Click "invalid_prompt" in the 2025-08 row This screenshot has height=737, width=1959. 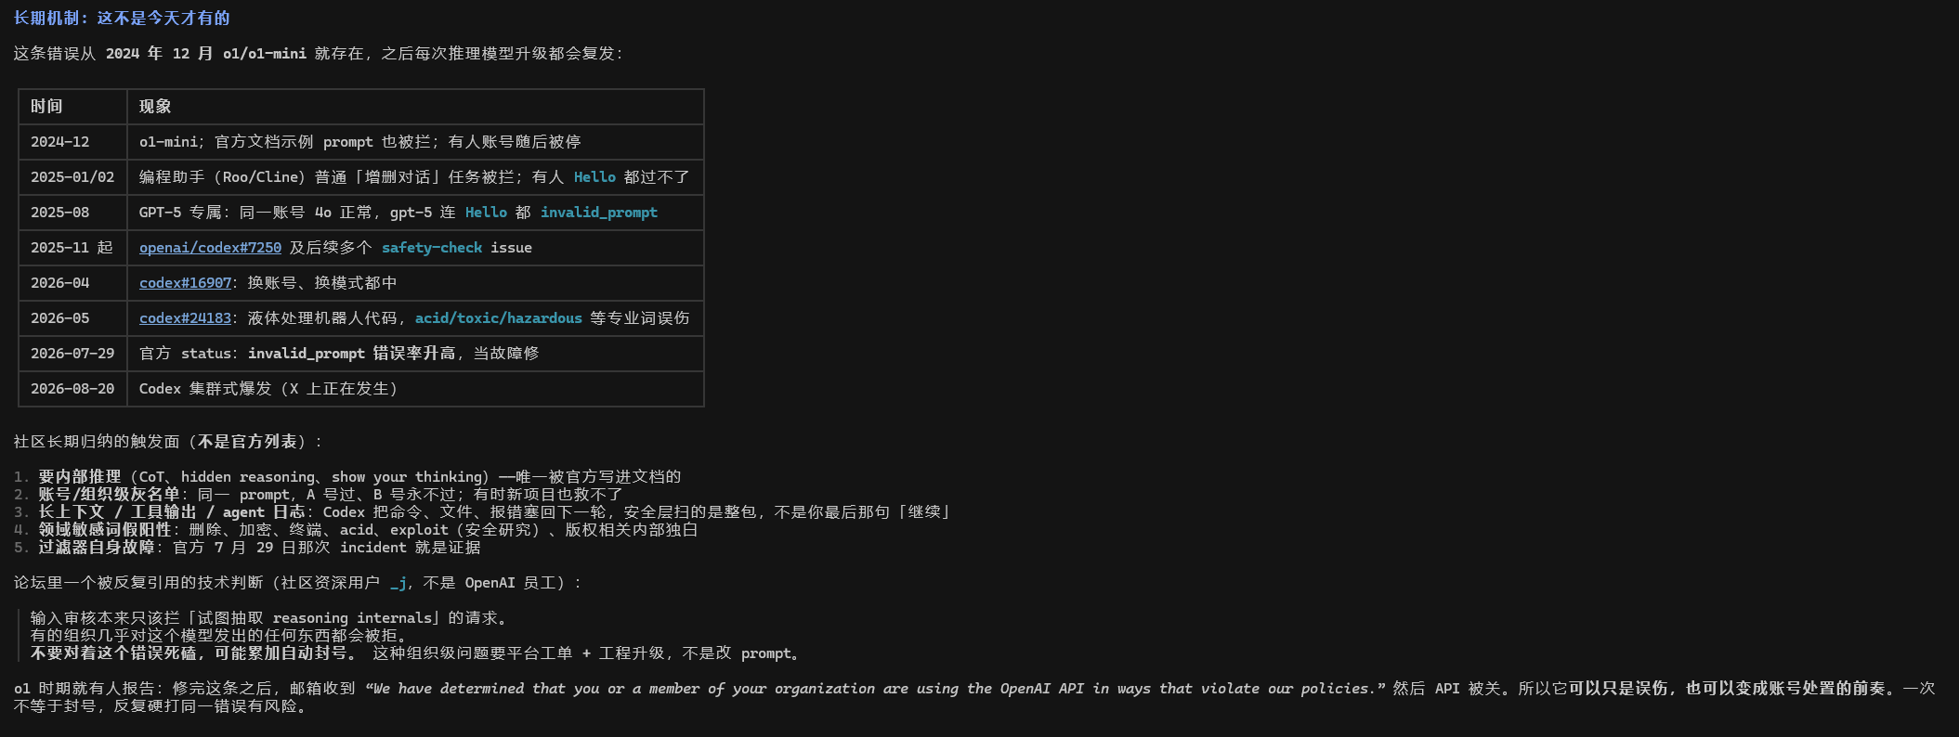tap(599, 213)
